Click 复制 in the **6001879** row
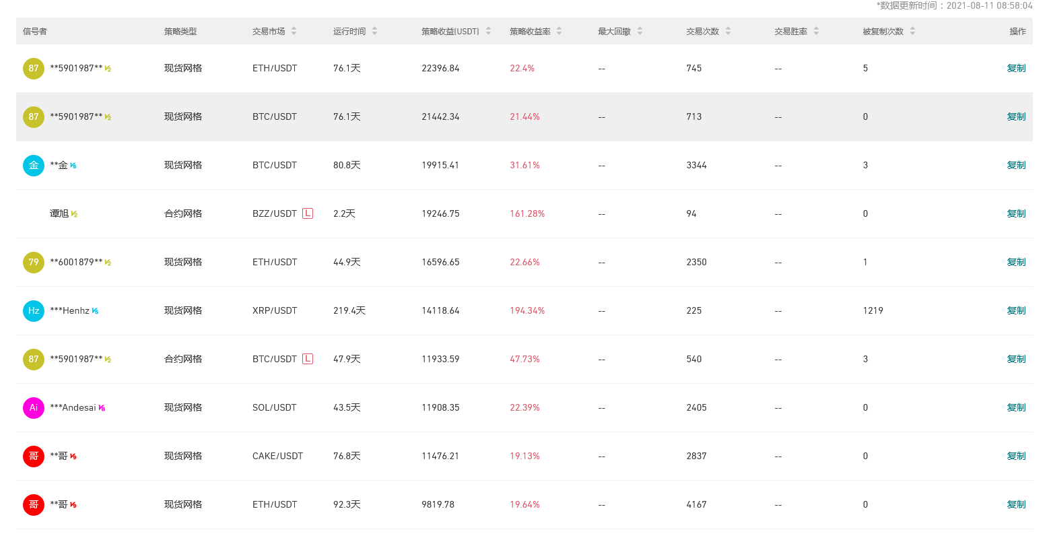The height and width of the screenshot is (542, 1057). (x=1016, y=263)
